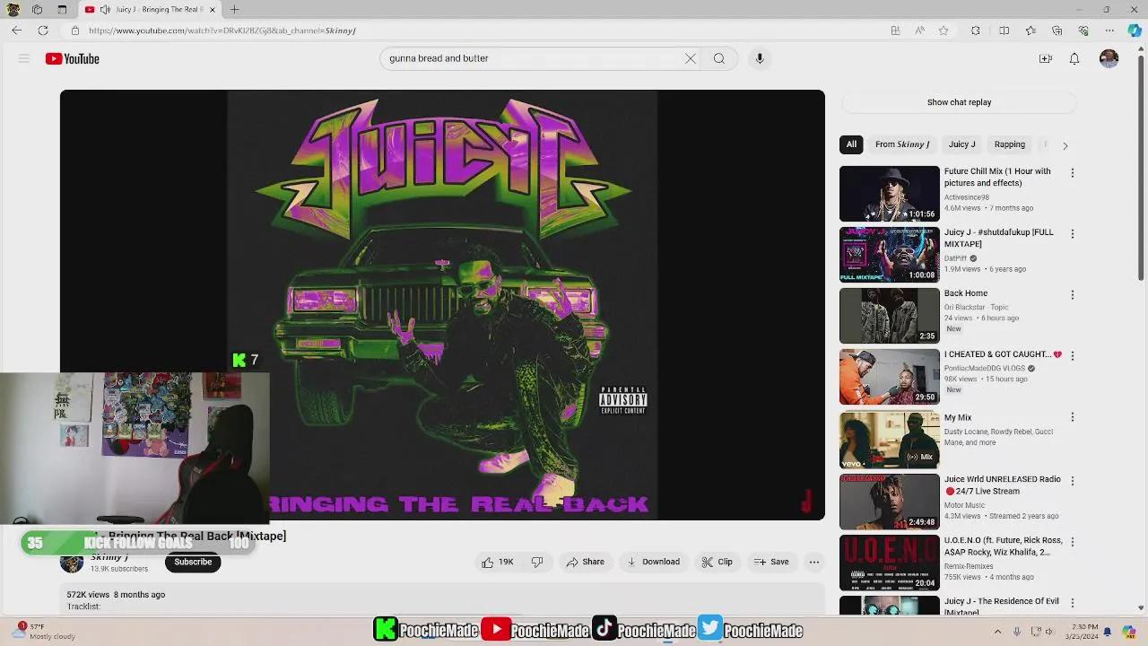1148x646 pixels.
Task: Show more filter chips with arrow
Action: click(x=1065, y=145)
